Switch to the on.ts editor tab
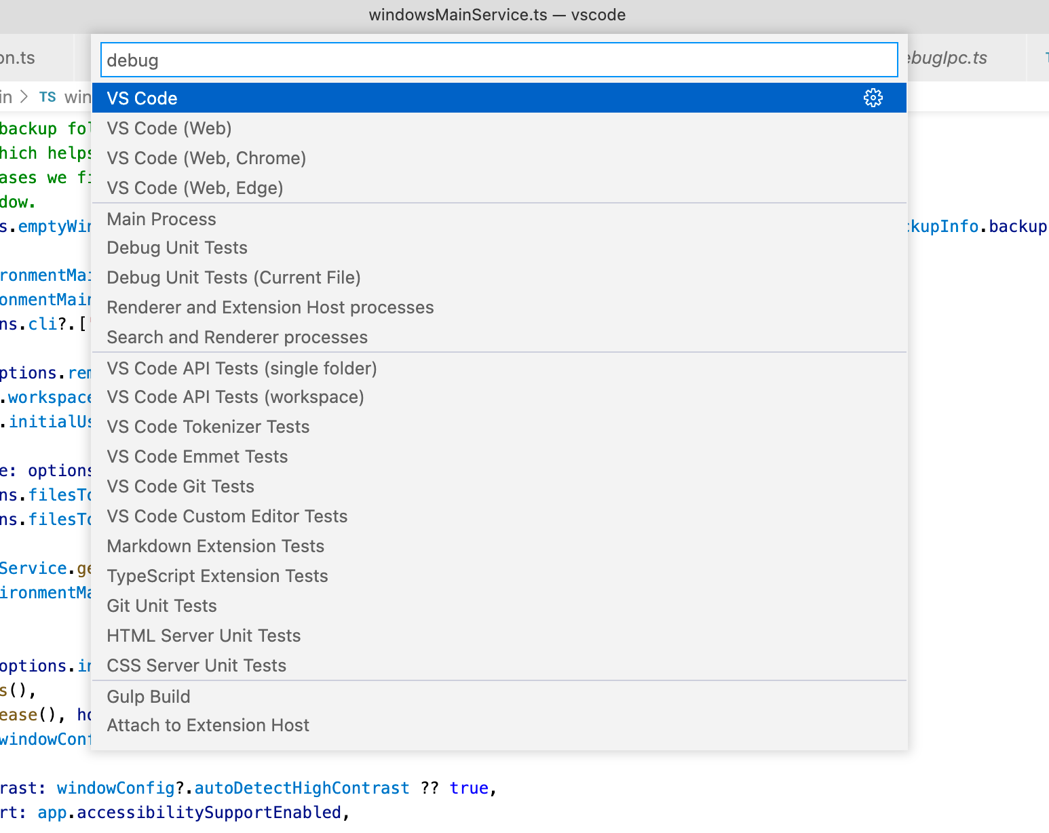Viewport: 1049px width, 833px height. 20,58
